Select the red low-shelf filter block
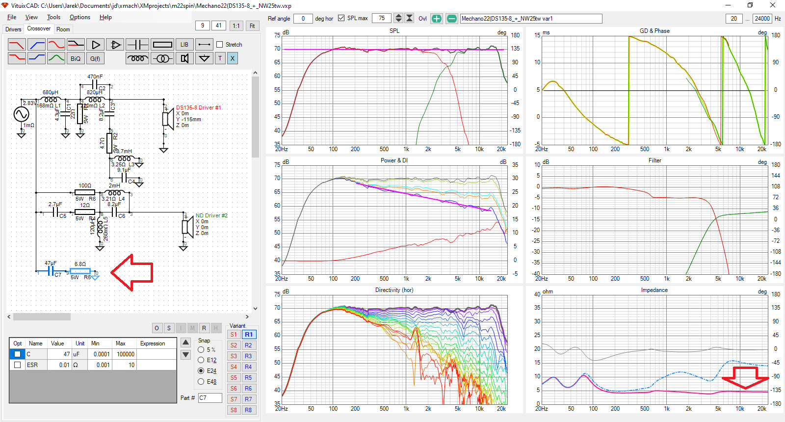This screenshot has width=785, height=422. (x=17, y=58)
